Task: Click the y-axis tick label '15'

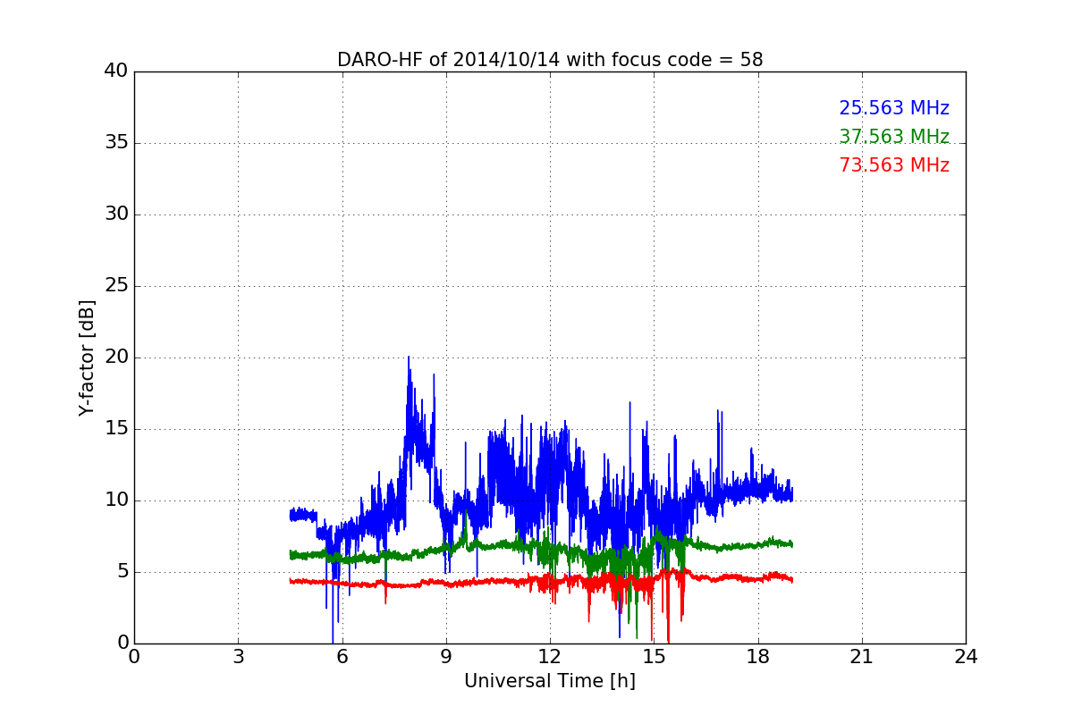Action: pos(116,429)
